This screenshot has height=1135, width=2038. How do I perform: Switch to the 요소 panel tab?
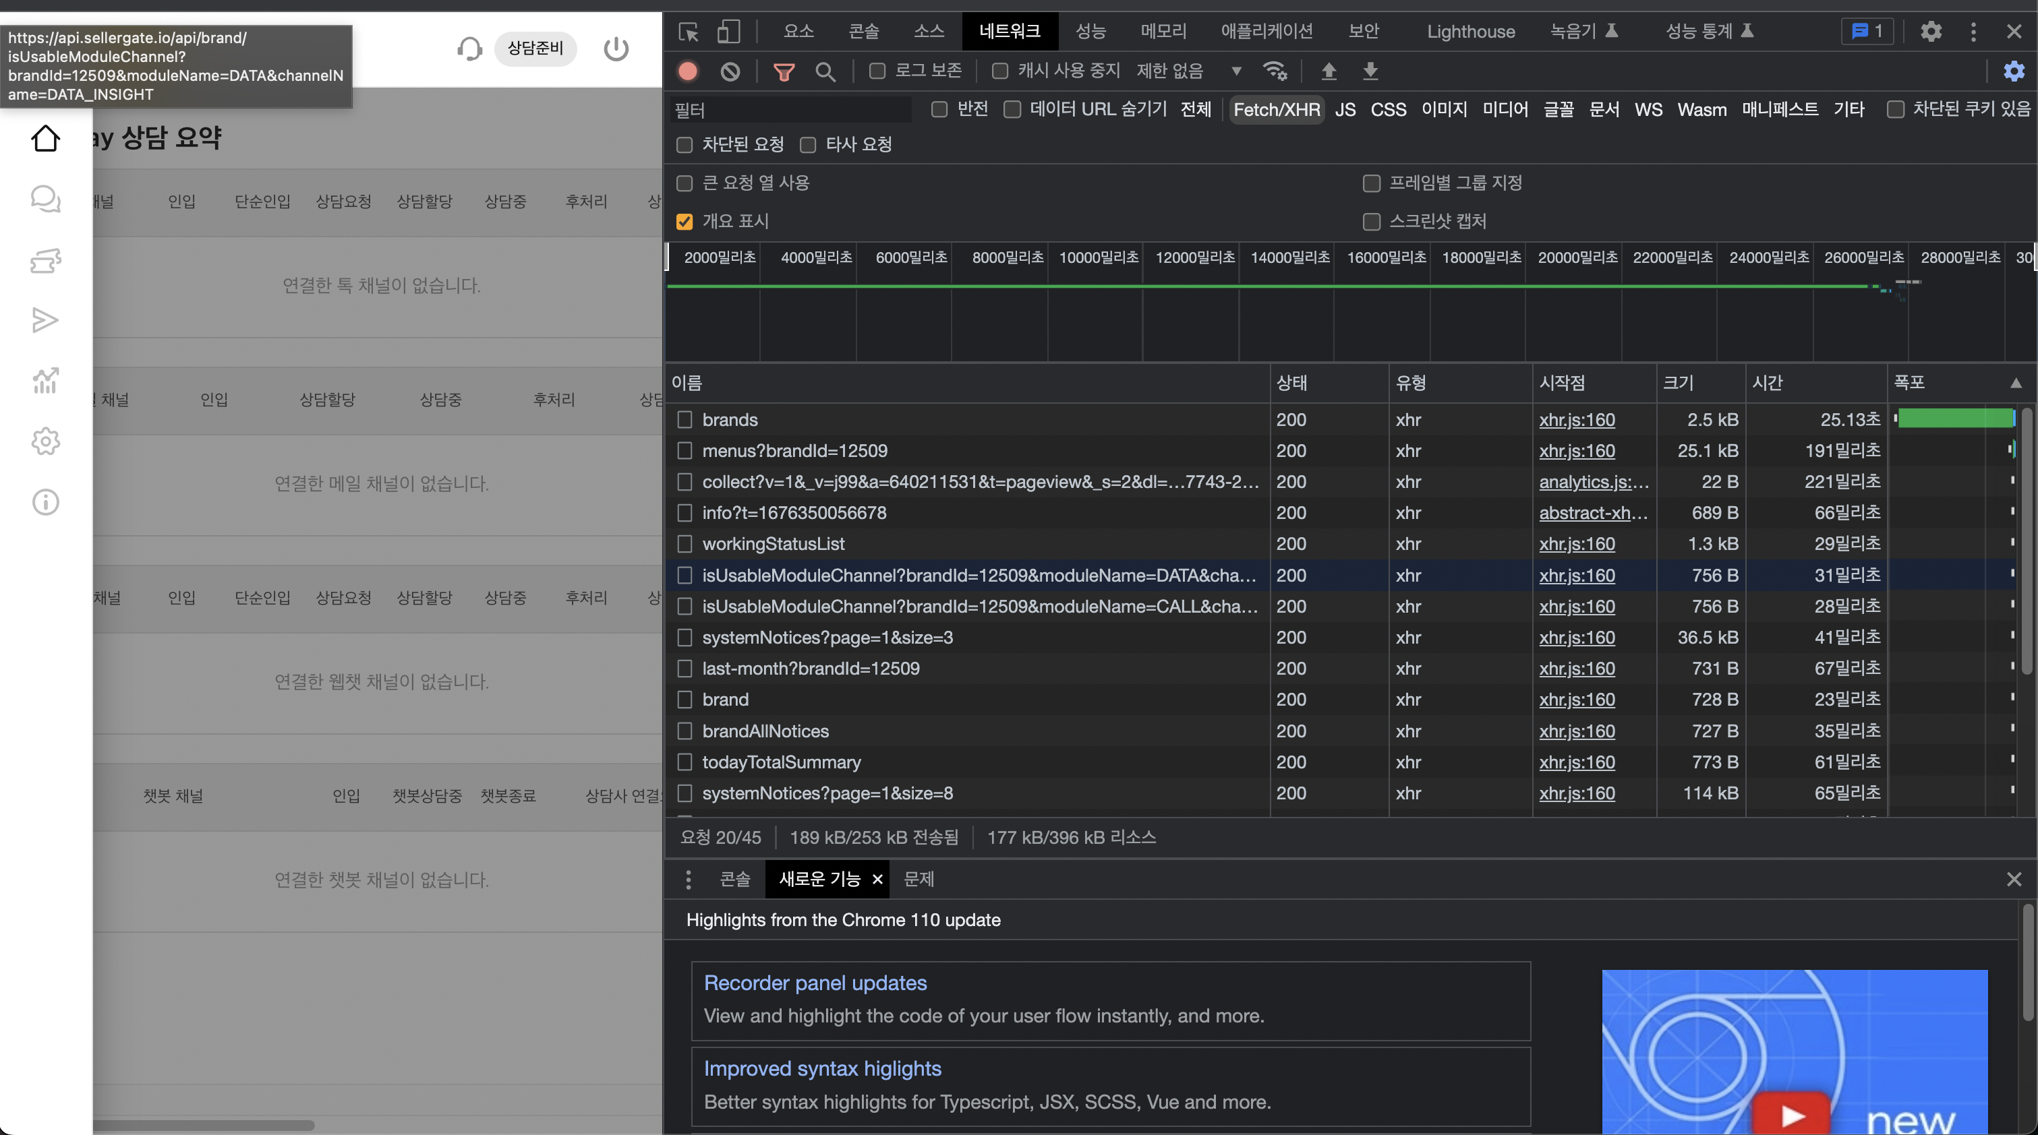(x=798, y=32)
